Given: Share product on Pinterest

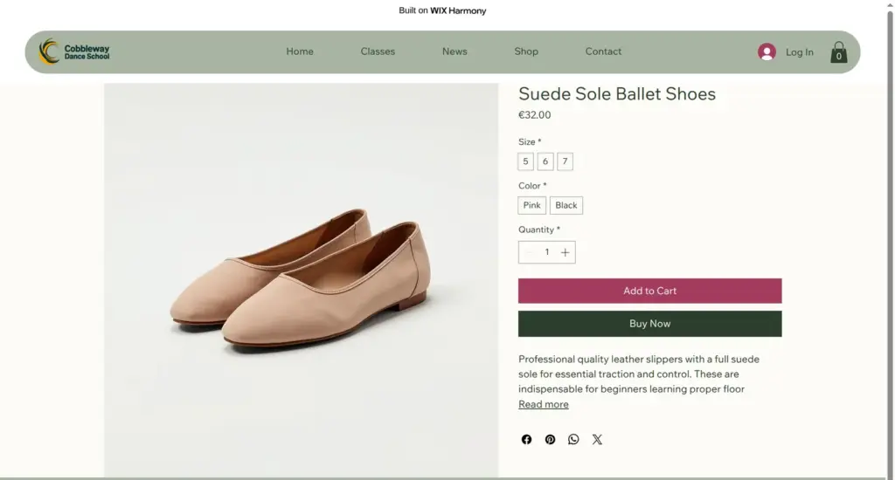Looking at the screenshot, I should pos(550,439).
